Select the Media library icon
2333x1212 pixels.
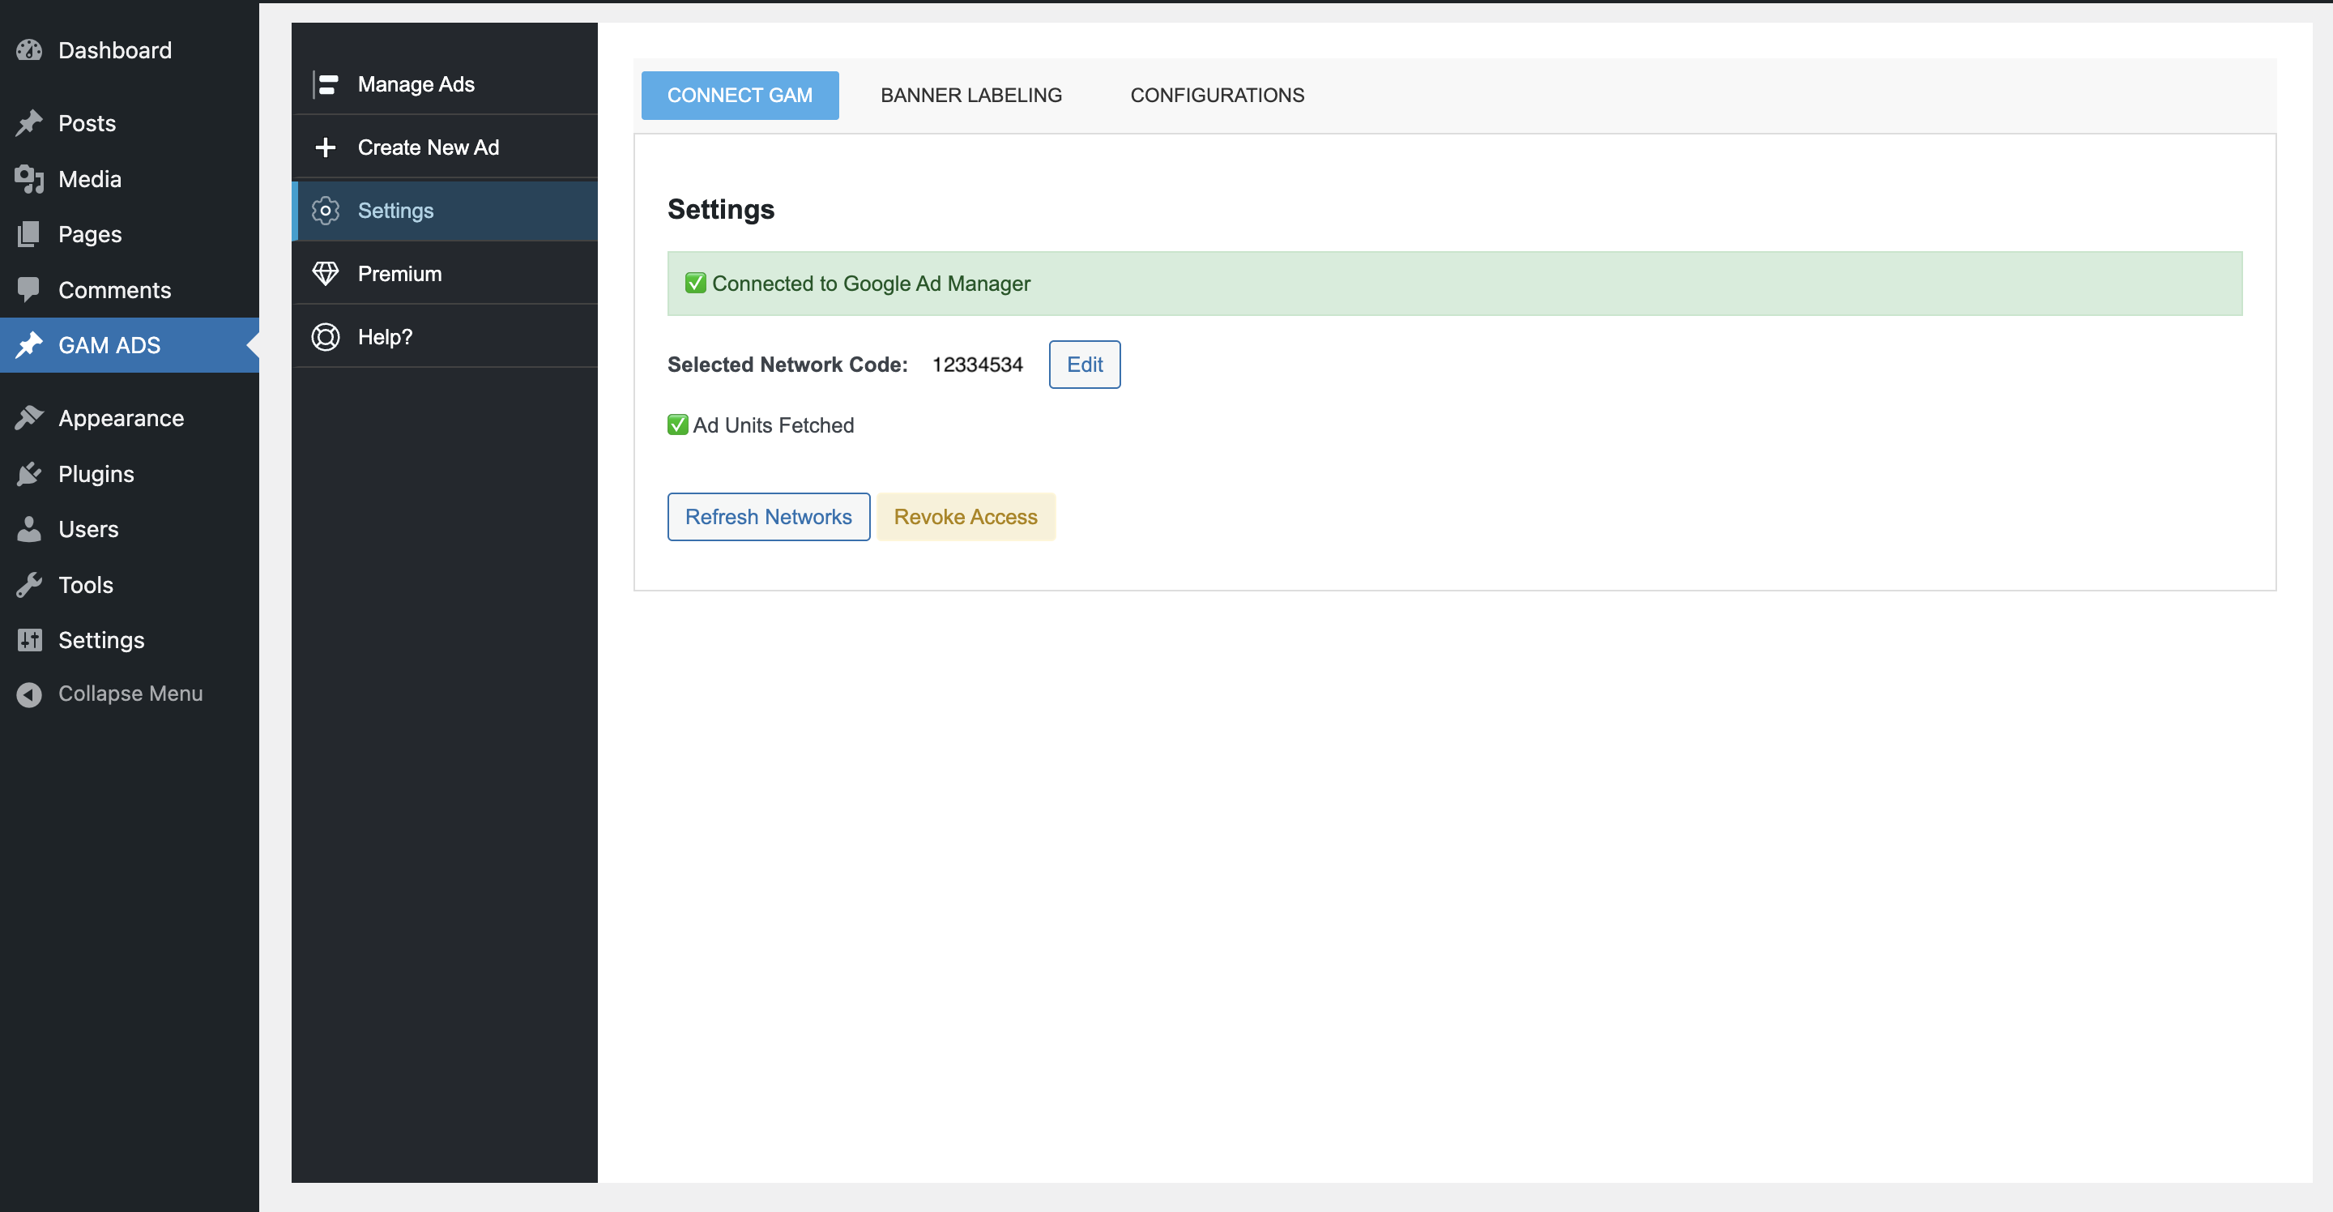click(29, 178)
